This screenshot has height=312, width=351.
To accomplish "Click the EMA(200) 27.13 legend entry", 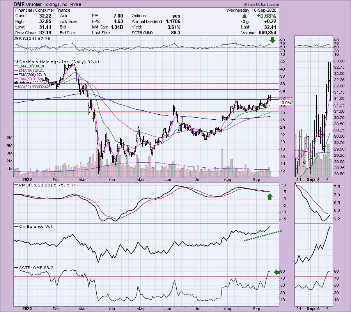I will (x=32, y=75).
